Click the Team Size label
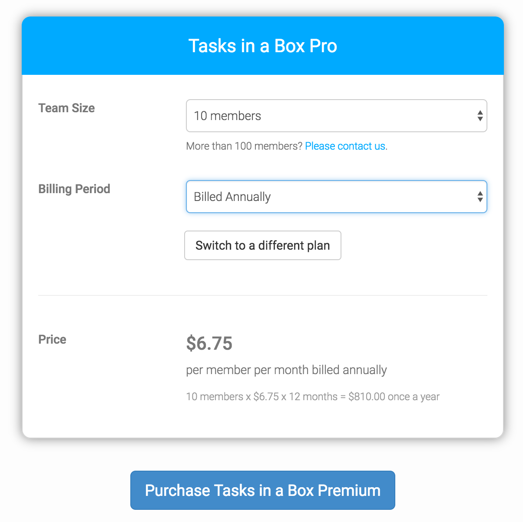Screen dimensions: 523x522 pyautogui.click(x=66, y=108)
